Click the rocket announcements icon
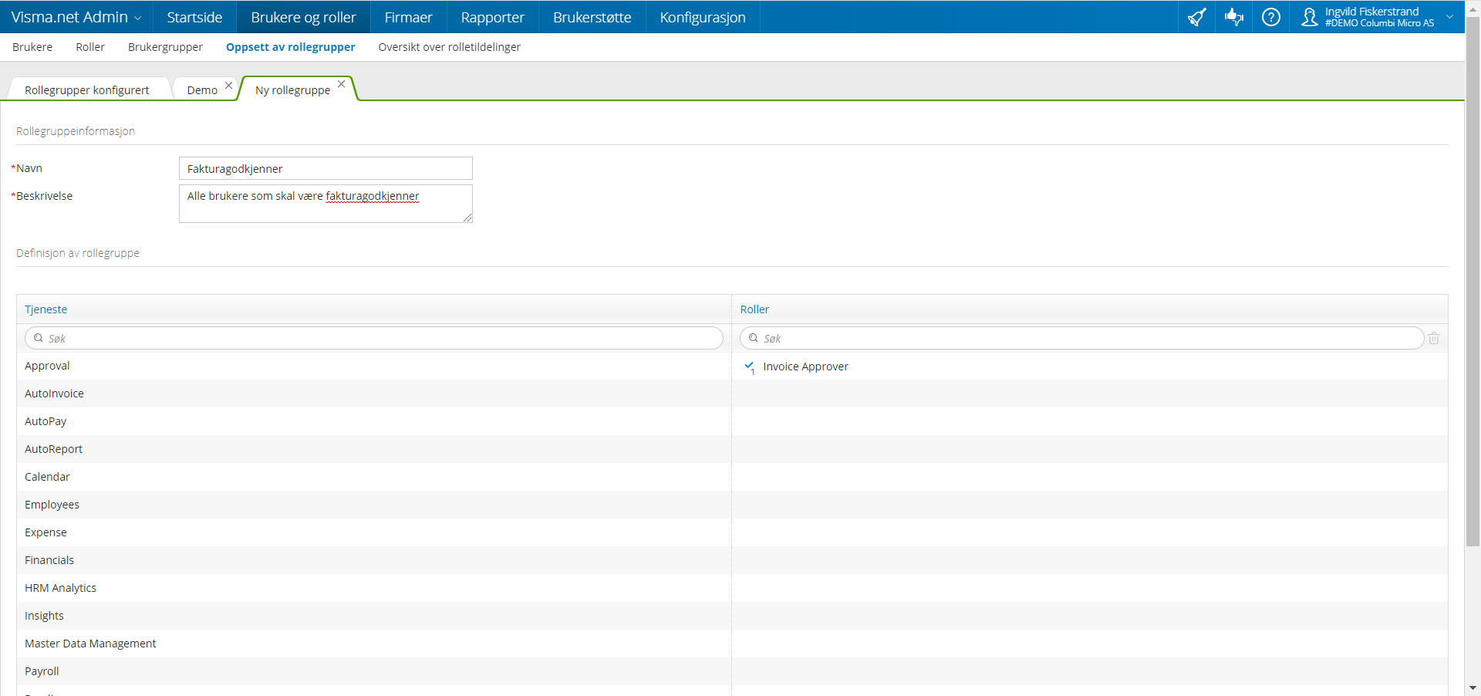Viewport: 1481px width, 696px height. [1196, 17]
